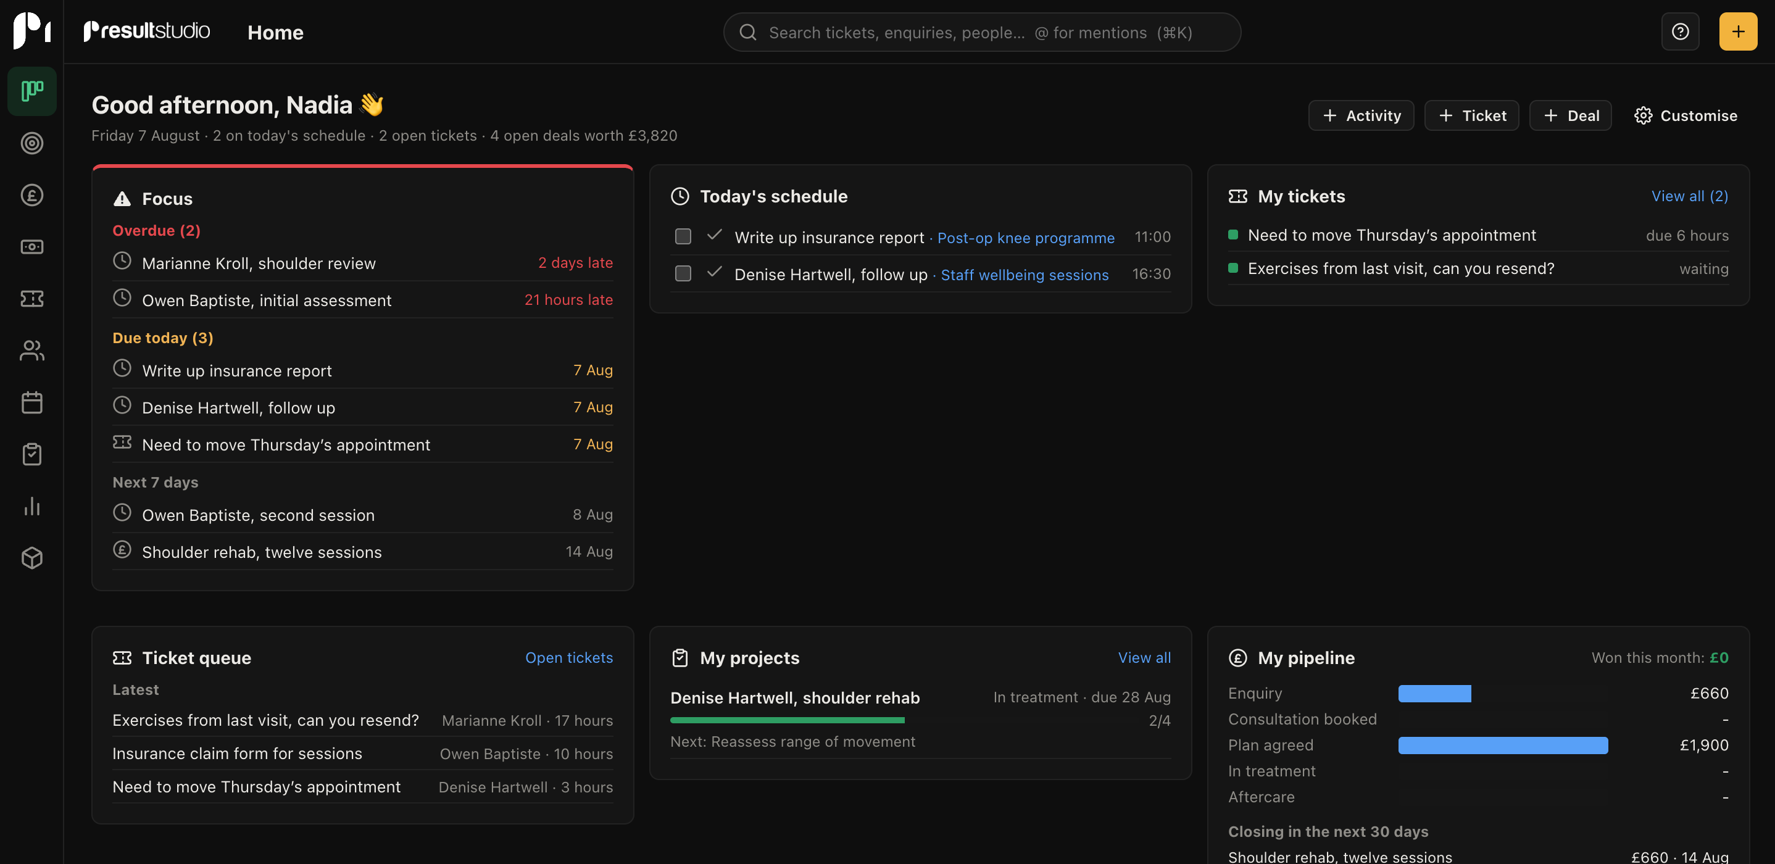Open the Open tickets link
Screen dimensions: 1775x864
coord(569,658)
